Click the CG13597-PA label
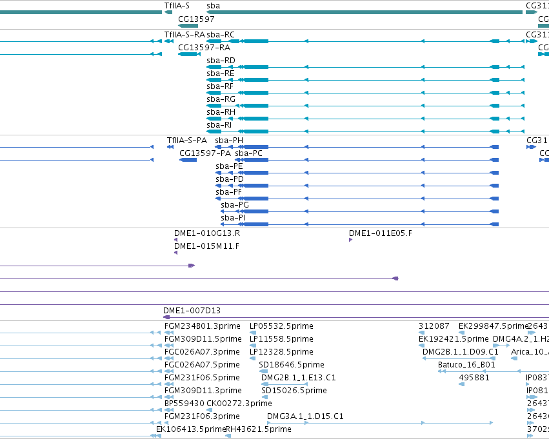The width and height of the screenshot is (549, 439). [x=205, y=153]
